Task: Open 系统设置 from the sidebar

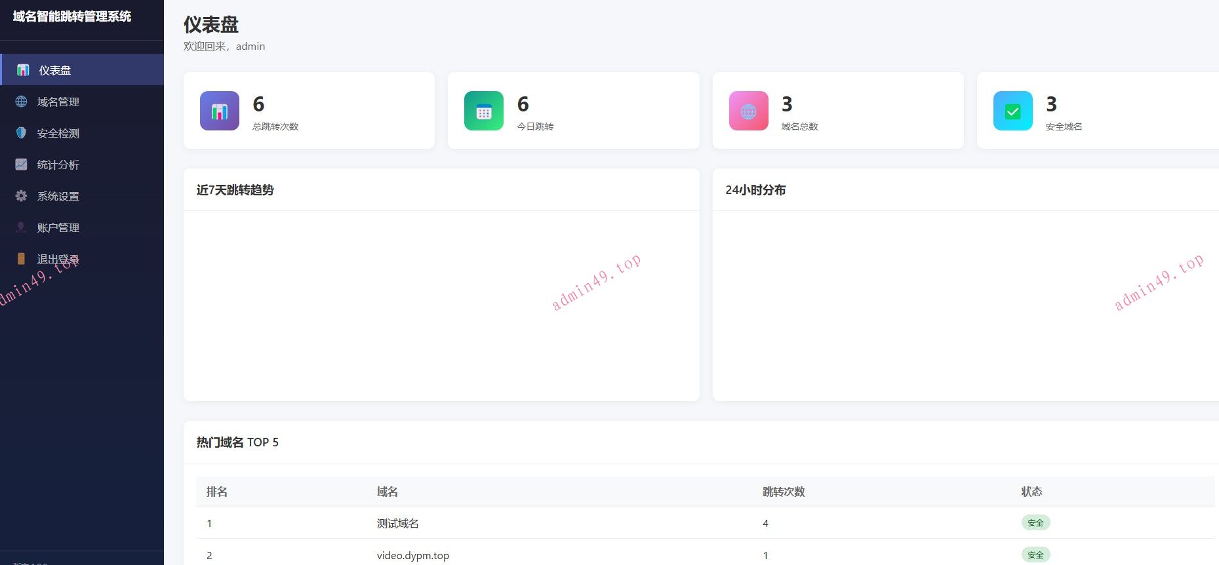Action: (x=58, y=196)
